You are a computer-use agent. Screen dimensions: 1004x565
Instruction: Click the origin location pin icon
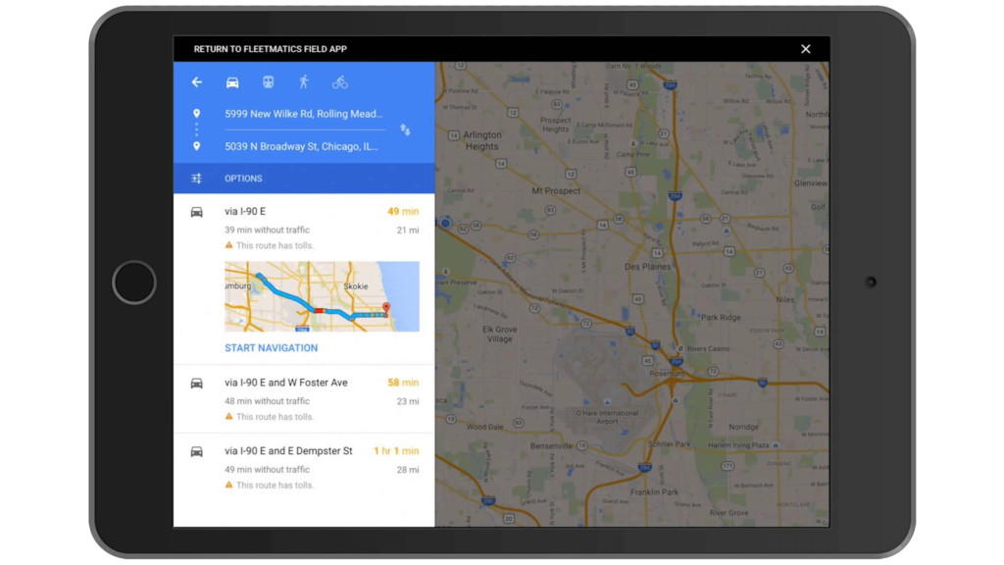pos(196,113)
